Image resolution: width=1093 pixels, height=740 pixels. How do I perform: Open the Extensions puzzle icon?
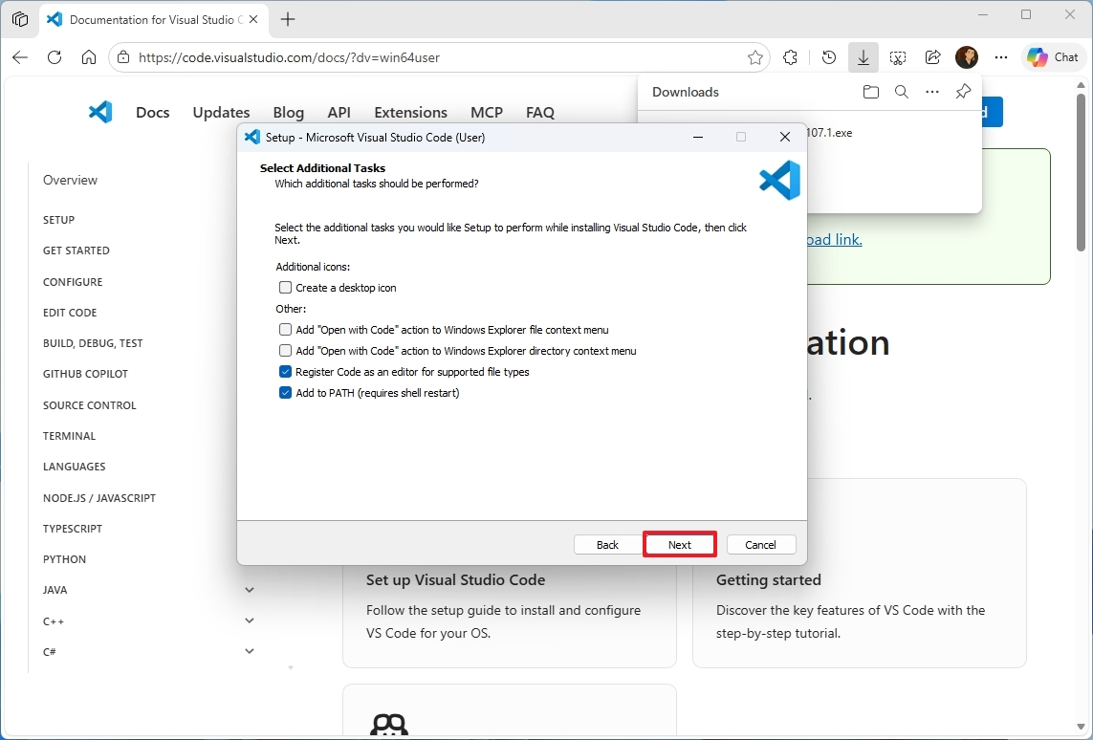(791, 57)
